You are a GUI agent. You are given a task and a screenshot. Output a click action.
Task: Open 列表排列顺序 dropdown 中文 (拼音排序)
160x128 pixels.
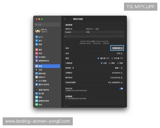click(x=115, y=82)
